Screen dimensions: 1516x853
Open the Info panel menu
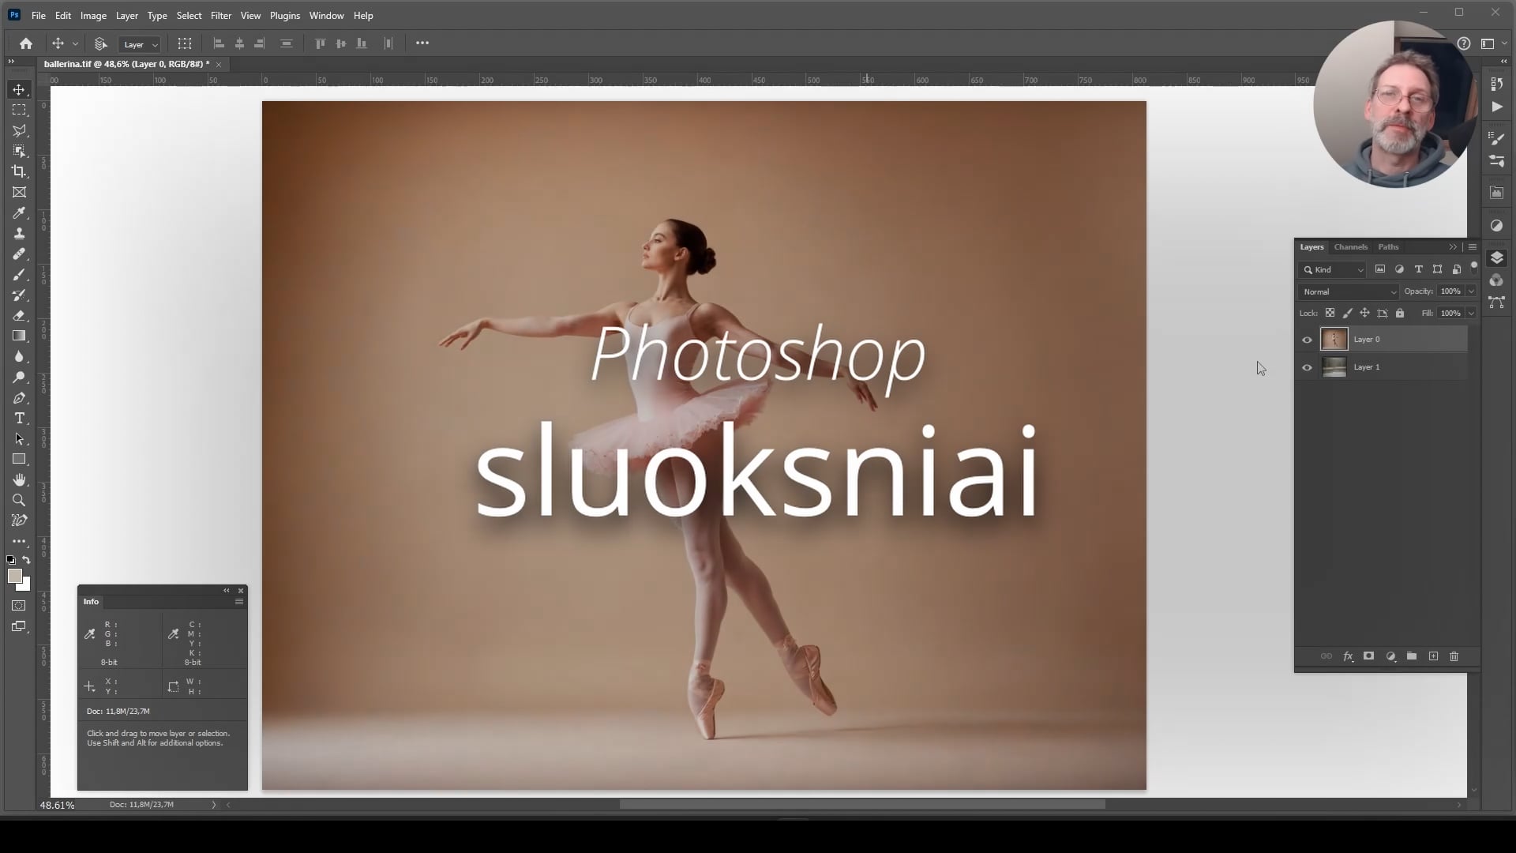239,602
